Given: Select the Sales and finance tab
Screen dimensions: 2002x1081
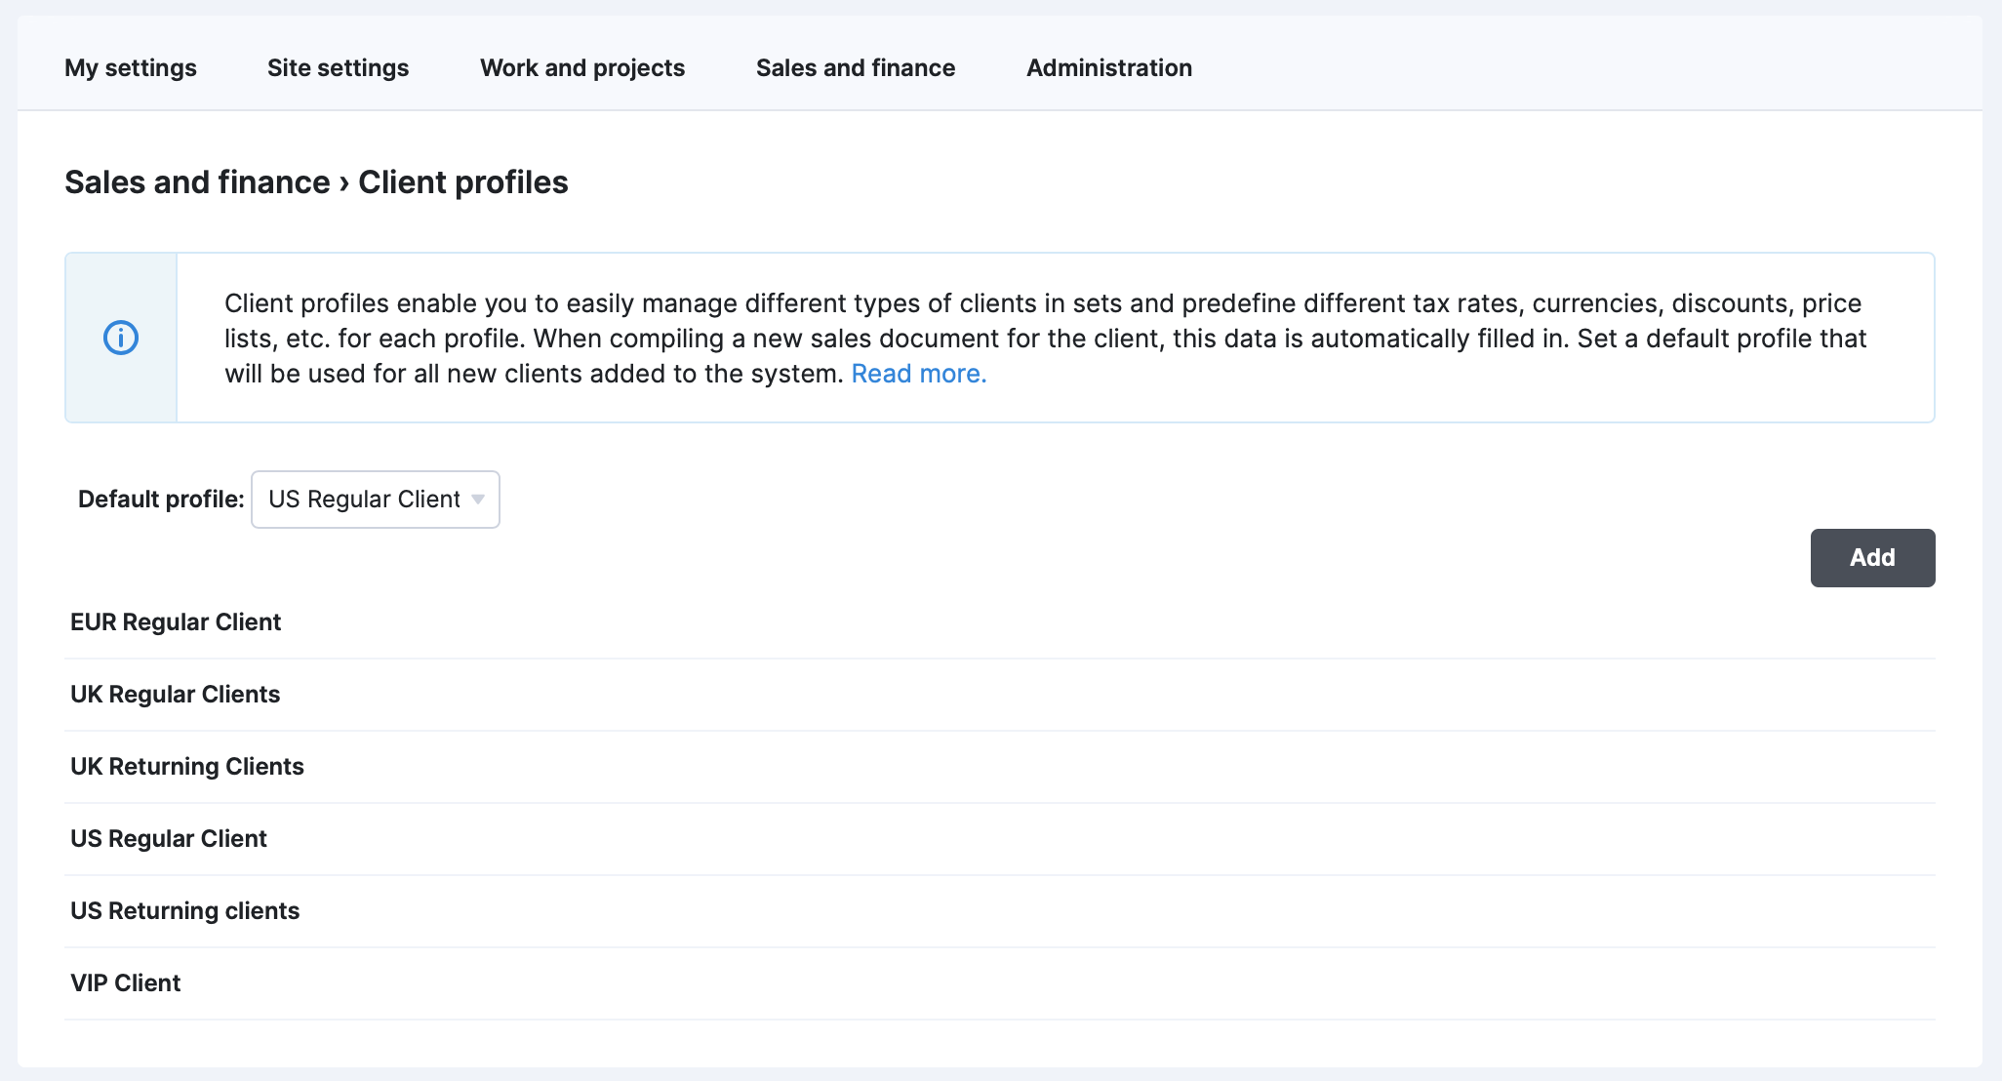Looking at the screenshot, I should click(856, 67).
